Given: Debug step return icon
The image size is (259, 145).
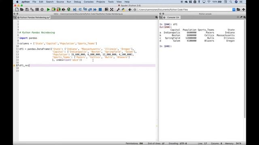Looking at the screenshot, I should point(90,10).
